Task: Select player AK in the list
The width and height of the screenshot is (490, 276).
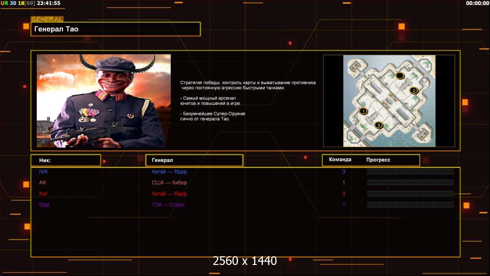Action: click(42, 183)
